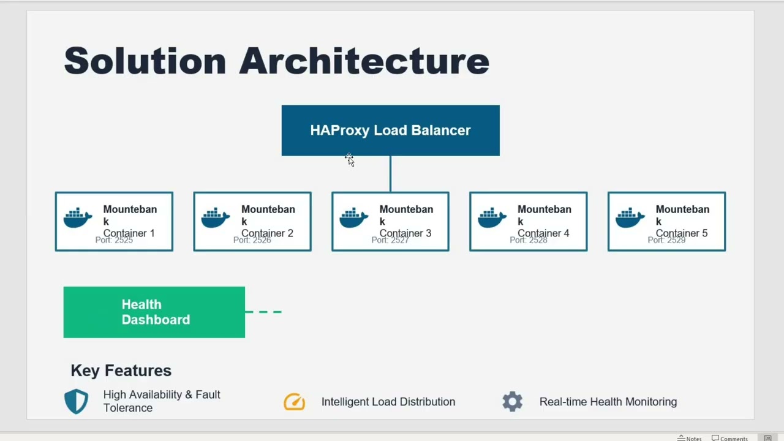Select the Mountebank Container 1 box
The height and width of the screenshot is (441, 784).
114,222
